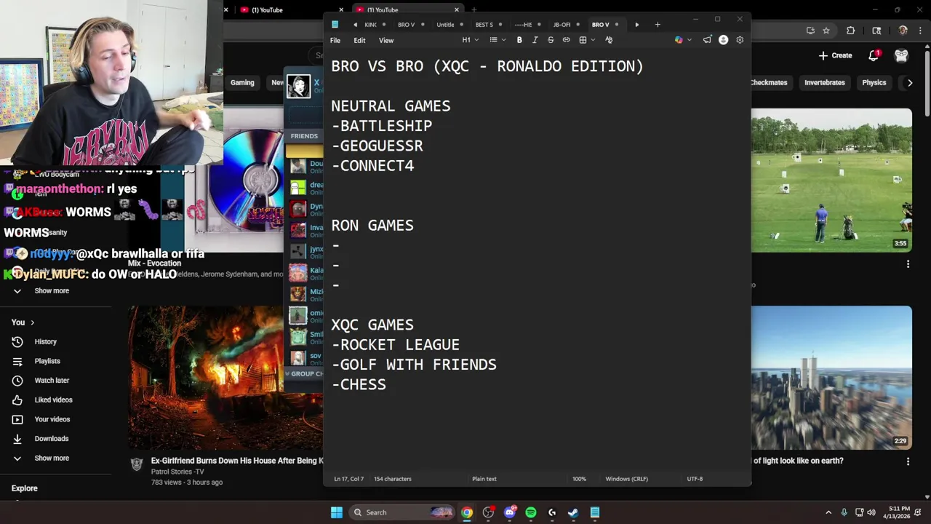Image resolution: width=931 pixels, height=524 pixels.
Task: Open the Copilot dropdown in Notepad
Action: (x=683, y=40)
